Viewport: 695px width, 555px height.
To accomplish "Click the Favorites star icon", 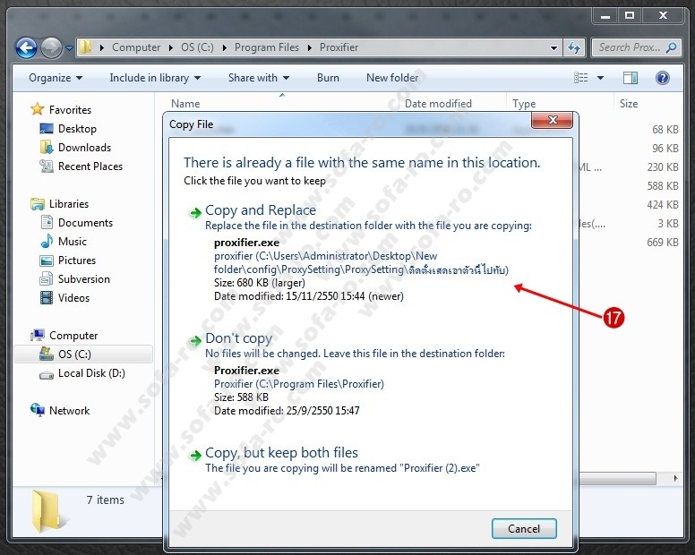I will 38,109.
